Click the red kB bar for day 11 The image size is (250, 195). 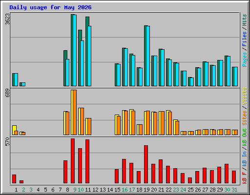tap(87, 161)
